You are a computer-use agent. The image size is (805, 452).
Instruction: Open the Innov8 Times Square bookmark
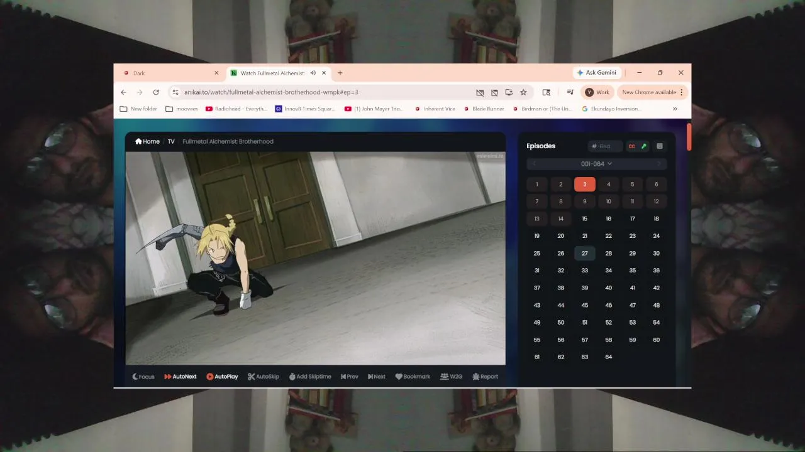coord(306,109)
